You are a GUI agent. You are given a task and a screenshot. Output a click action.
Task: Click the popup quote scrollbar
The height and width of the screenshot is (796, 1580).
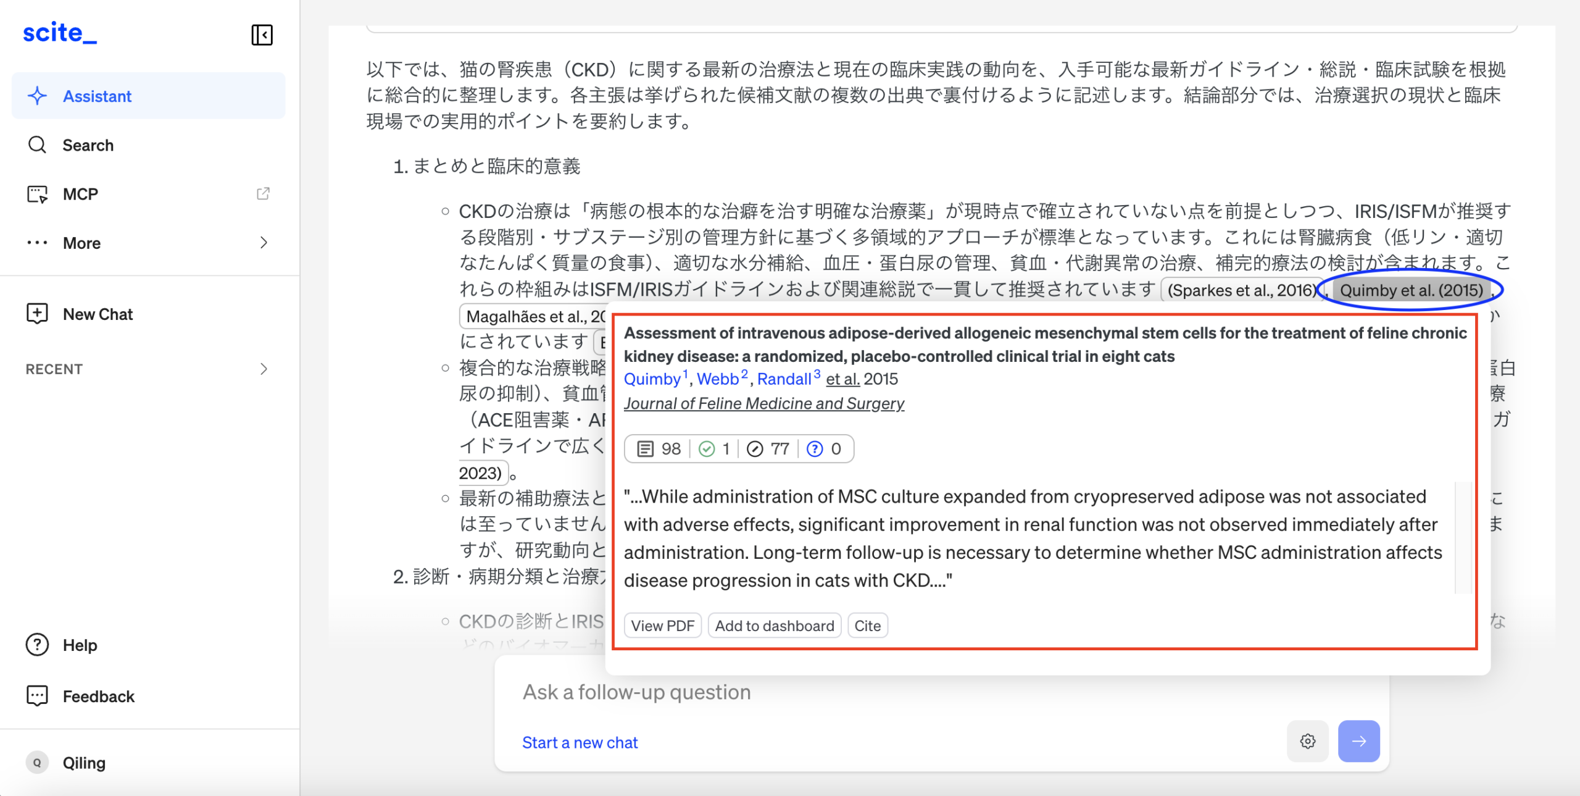[x=1463, y=537]
